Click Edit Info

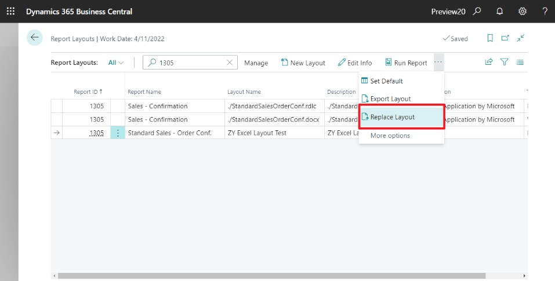pos(355,63)
